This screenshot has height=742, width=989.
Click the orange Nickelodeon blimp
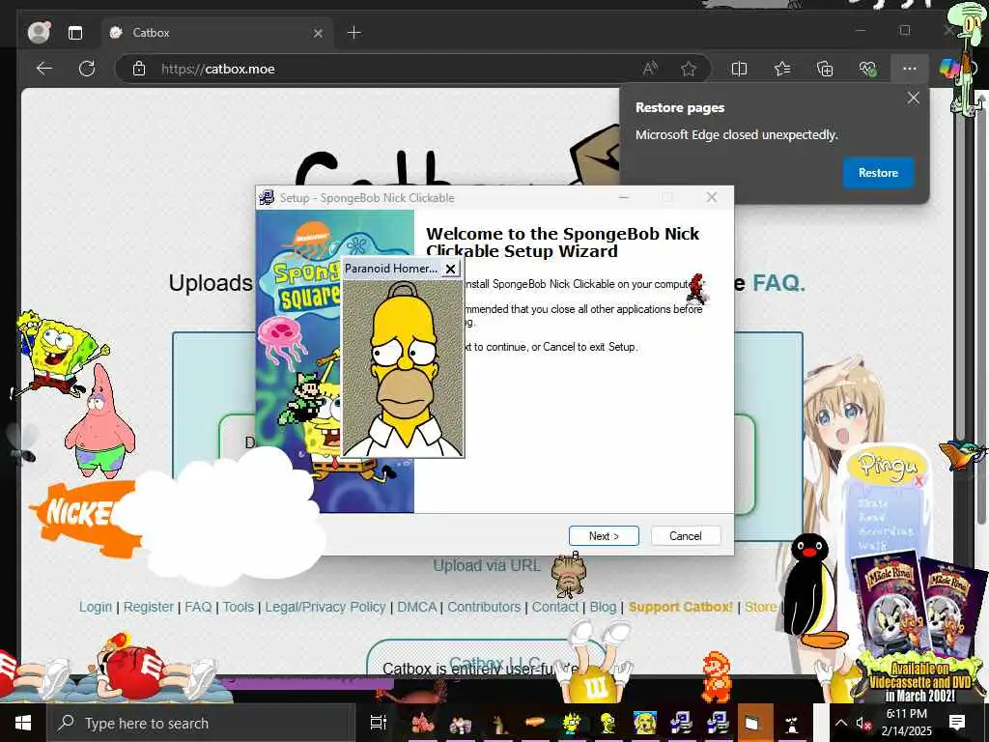coord(85,518)
